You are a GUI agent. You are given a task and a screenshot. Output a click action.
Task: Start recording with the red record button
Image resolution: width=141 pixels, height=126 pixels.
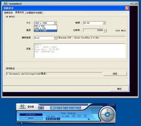(x=41, y=108)
